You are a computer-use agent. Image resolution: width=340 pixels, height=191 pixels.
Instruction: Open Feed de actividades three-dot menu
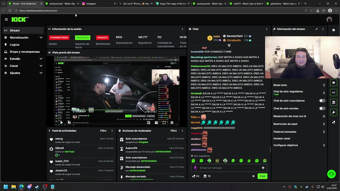pos(112,131)
